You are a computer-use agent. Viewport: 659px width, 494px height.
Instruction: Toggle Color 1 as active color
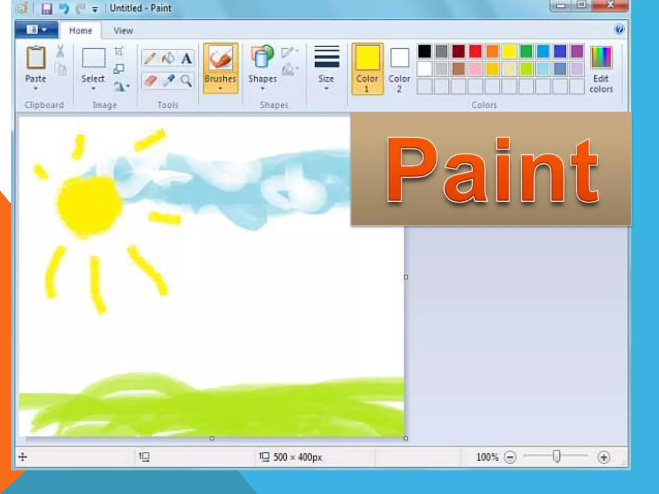[x=367, y=69]
